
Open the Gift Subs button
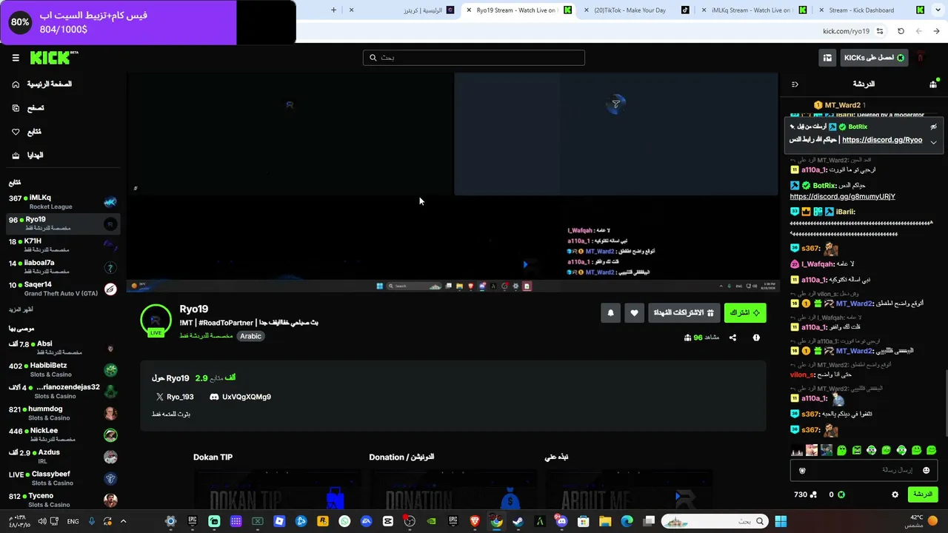click(684, 313)
